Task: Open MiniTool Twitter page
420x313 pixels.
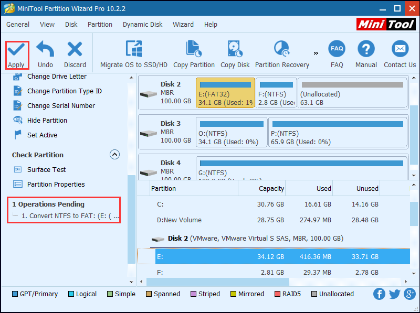Action: tap(394, 294)
